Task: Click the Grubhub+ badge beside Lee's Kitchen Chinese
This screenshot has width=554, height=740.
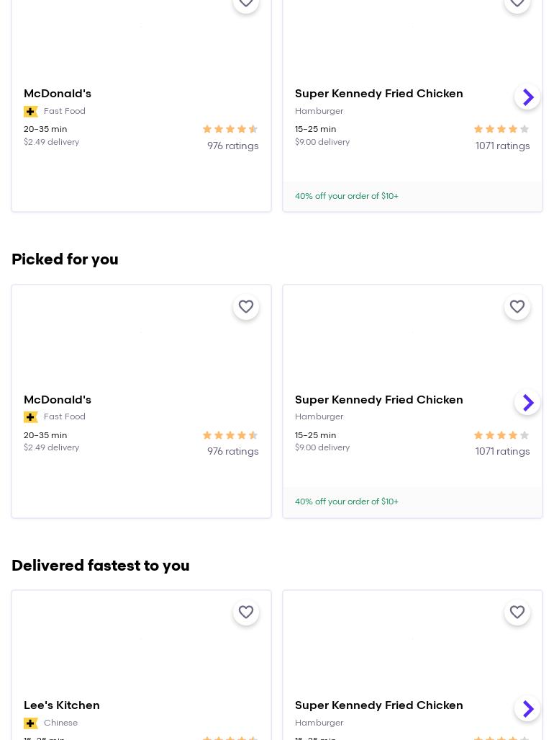Action: coord(31,723)
